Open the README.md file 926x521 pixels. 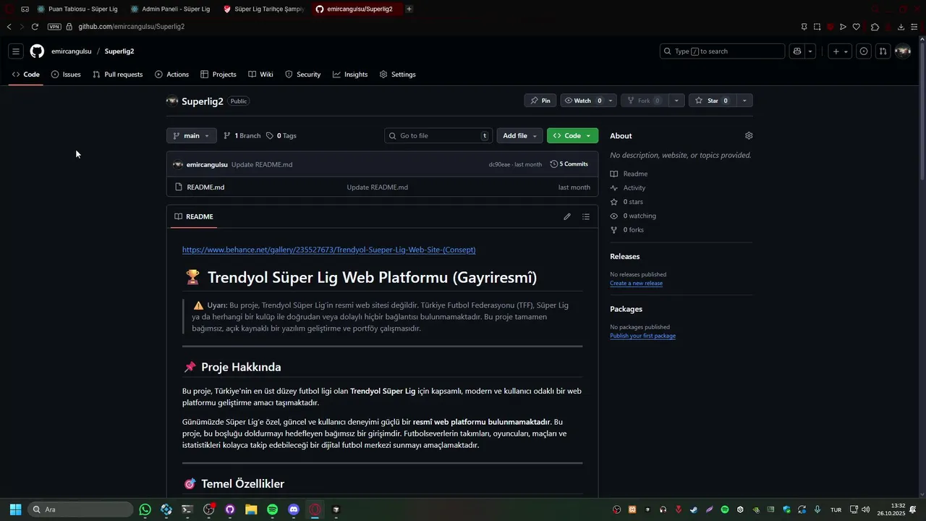[x=205, y=187]
